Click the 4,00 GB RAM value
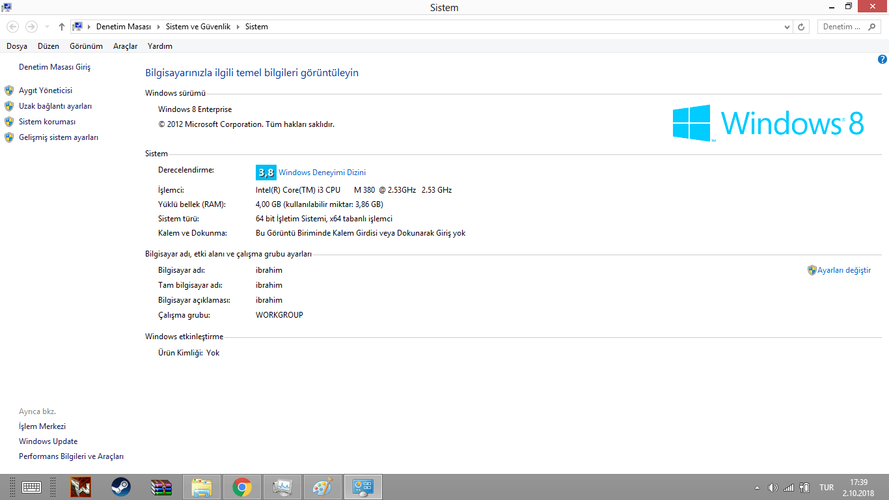 click(319, 204)
